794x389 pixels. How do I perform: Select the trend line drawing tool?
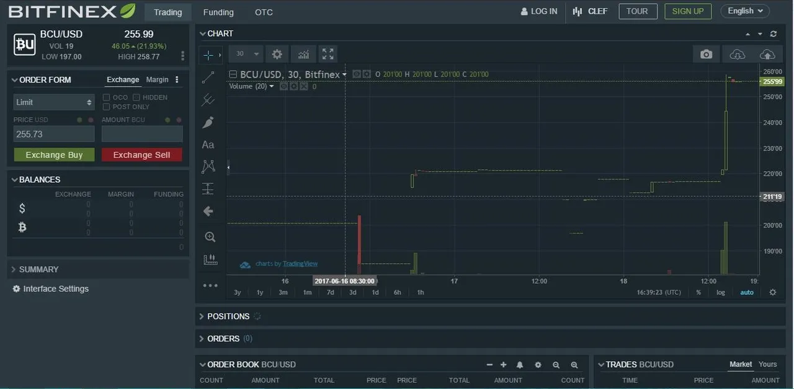[x=208, y=77]
